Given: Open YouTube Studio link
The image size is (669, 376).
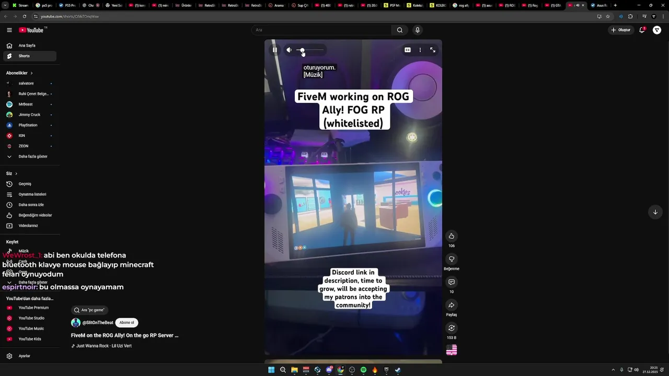Looking at the screenshot, I should pyautogui.click(x=30, y=318).
